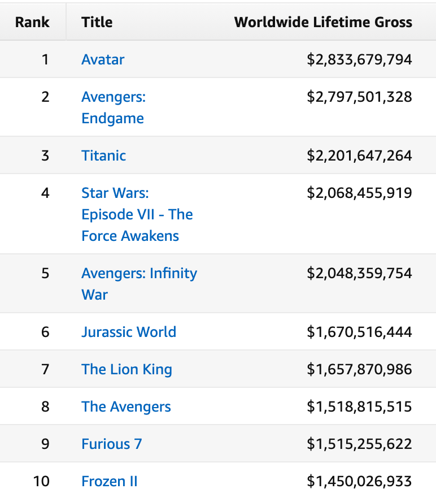The height and width of the screenshot is (493, 436).
Task: Click Titanic's gross value $2,201,647,264
Action: pyautogui.click(x=359, y=155)
